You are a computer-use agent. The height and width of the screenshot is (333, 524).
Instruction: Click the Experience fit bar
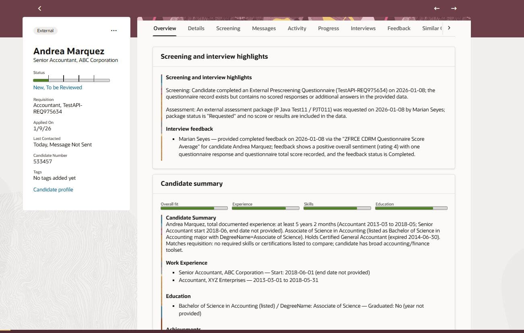(x=266, y=208)
